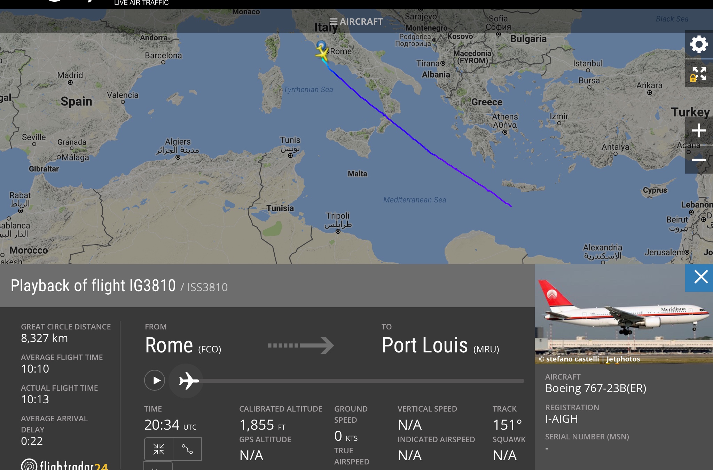Viewport: 713px width, 470px height.
Task: Toggle the flight route path icon
Action: tap(187, 449)
